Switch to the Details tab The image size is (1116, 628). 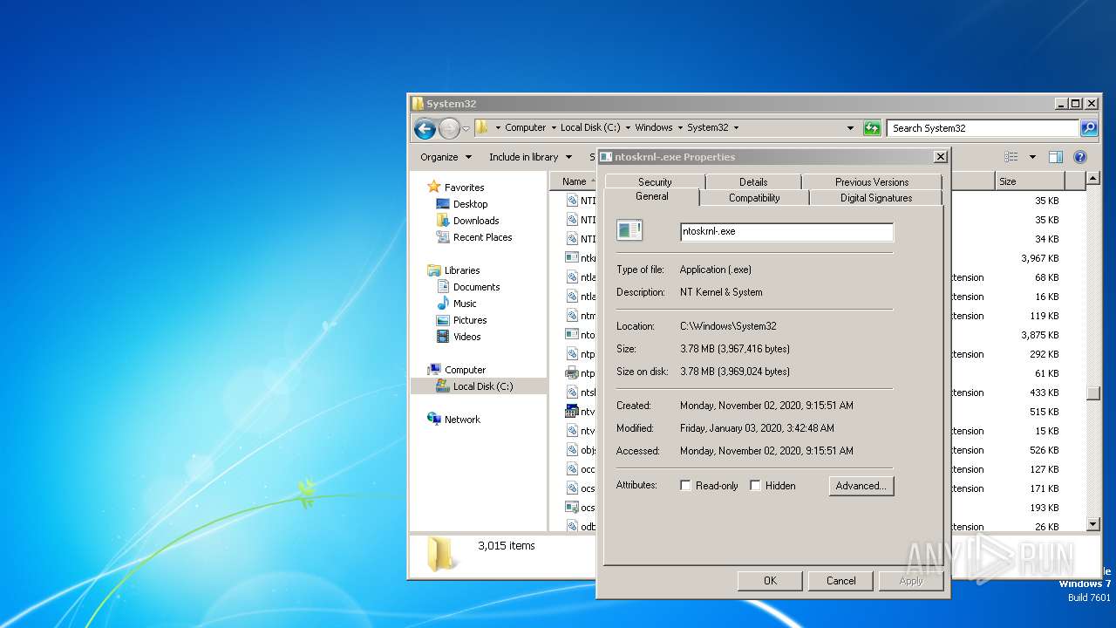point(753,182)
